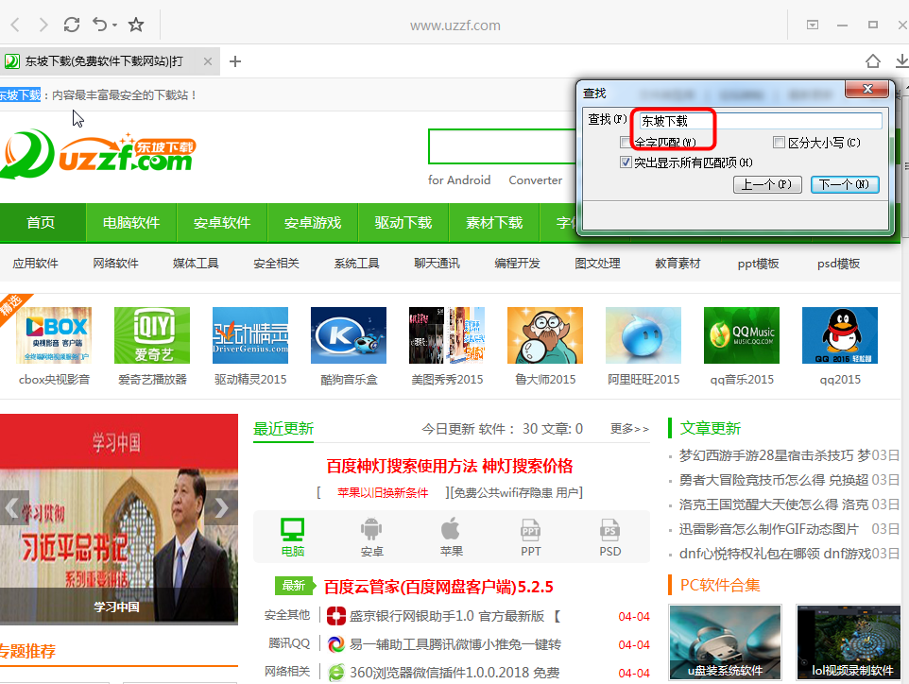Viewport: 909px width, 684px height.
Task: Click the u盘装系统软件 thumbnail
Action: click(x=726, y=641)
